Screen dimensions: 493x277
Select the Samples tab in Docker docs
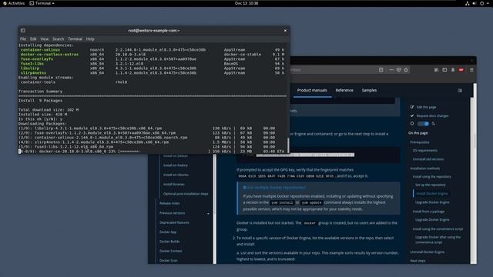tap(369, 90)
